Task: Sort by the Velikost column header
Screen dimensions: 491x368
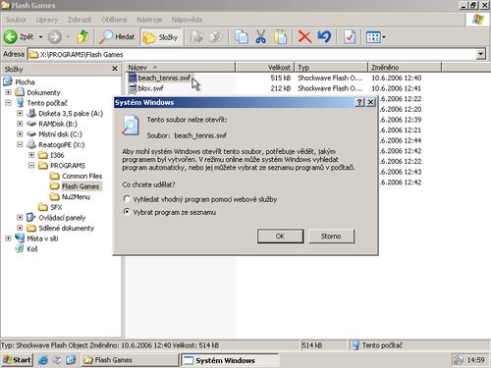Action: pos(264,68)
